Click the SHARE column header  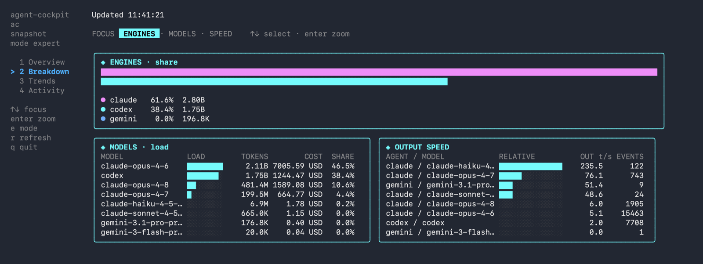(x=343, y=157)
